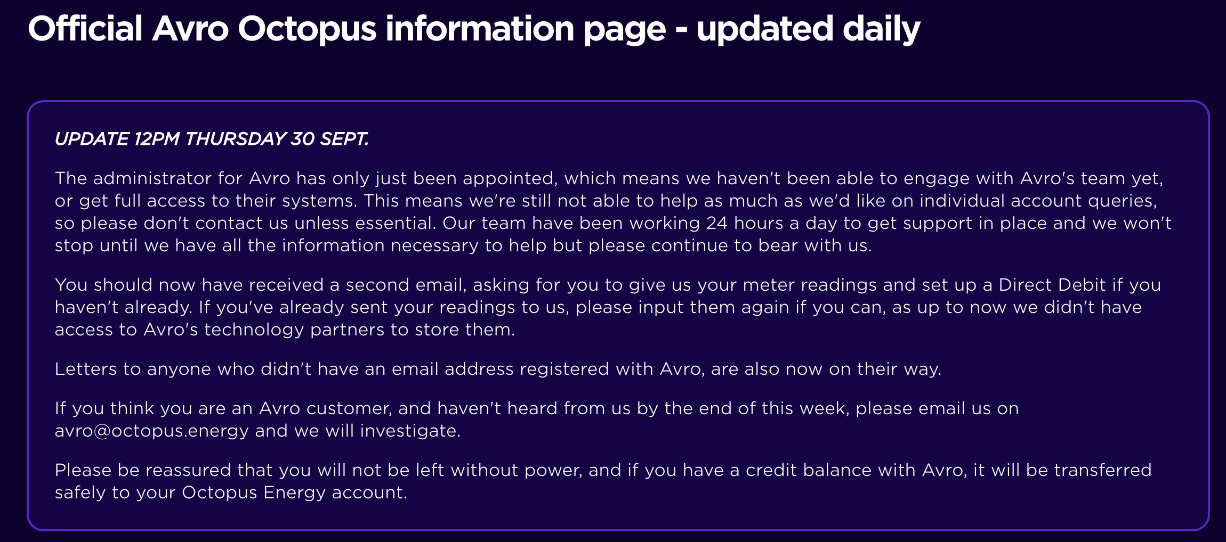Click the 'UPDATE 12PM THURSDAY 30 SEPT.' heading
Screen dimensions: 1226x542
pos(212,139)
